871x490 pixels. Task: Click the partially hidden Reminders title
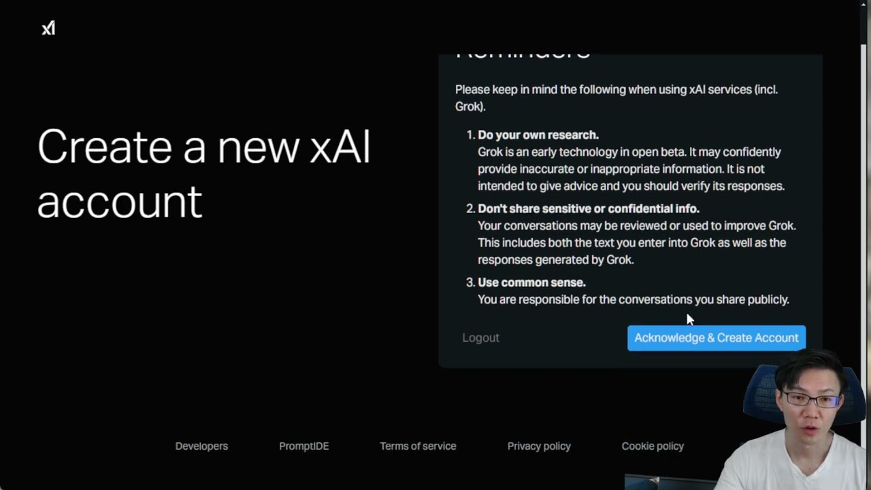coord(523,56)
